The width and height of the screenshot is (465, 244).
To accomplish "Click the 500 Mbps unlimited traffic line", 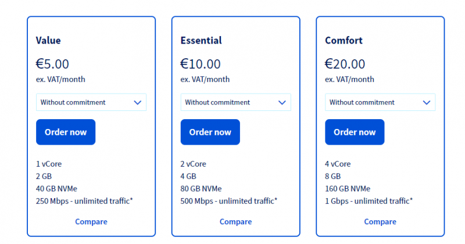I will point(228,201).
